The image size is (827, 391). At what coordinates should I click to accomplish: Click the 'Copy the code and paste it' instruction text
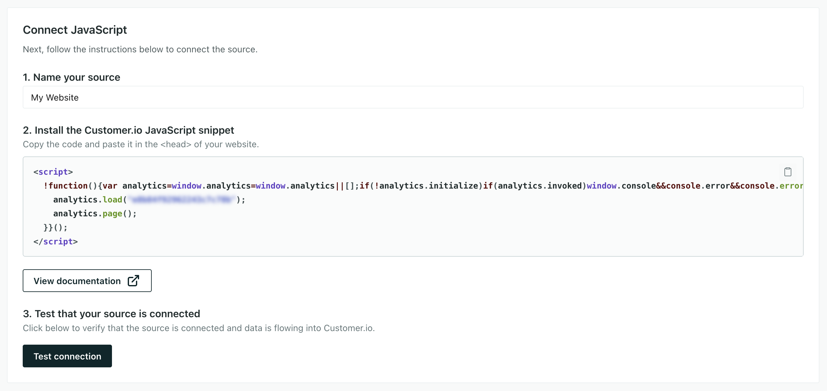click(141, 144)
